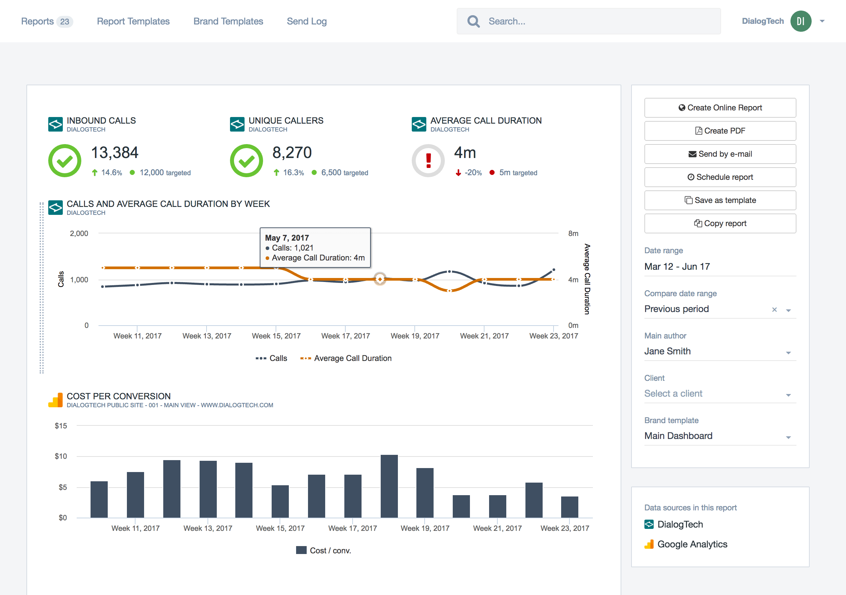
Task: Click the DialogTech icon in Data sources
Action: click(x=649, y=524)
